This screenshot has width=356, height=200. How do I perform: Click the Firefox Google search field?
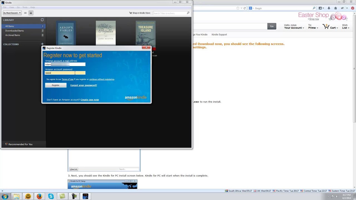pos(283,8)
